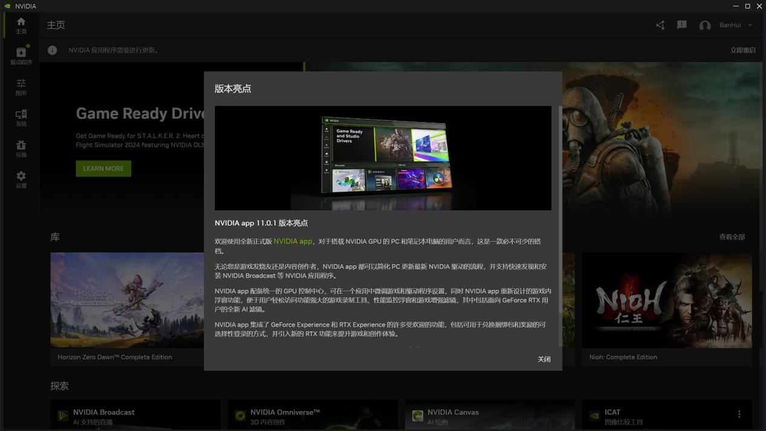Go to the 图形 graphics section
The image size is (766, 431).
(21, 87)
